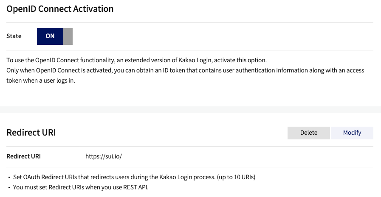Click the sentence starting 'To use the OpenID'

(136, 60)
